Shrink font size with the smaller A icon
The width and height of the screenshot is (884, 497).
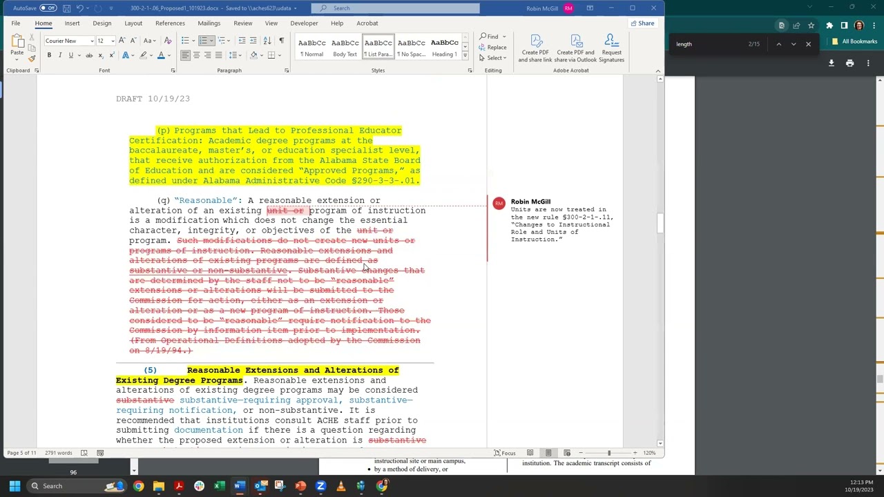click(133, 41)
